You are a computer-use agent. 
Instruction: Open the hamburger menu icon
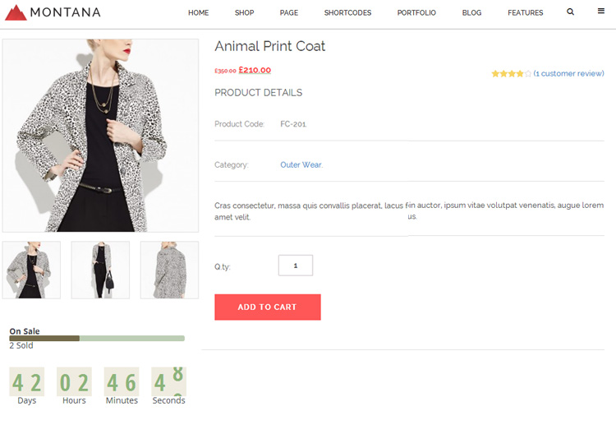(x=601, y=12)
